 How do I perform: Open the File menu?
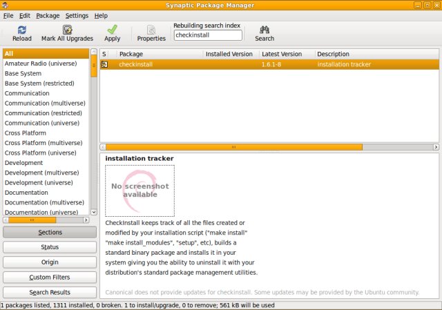(8, 15)
